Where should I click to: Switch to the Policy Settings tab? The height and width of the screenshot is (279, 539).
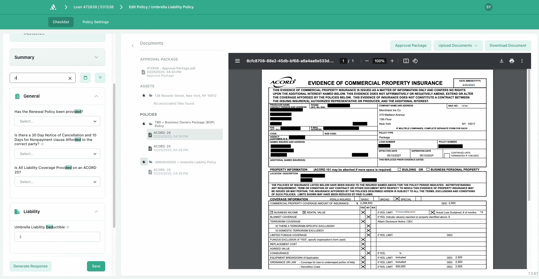(x=96, y=22)
